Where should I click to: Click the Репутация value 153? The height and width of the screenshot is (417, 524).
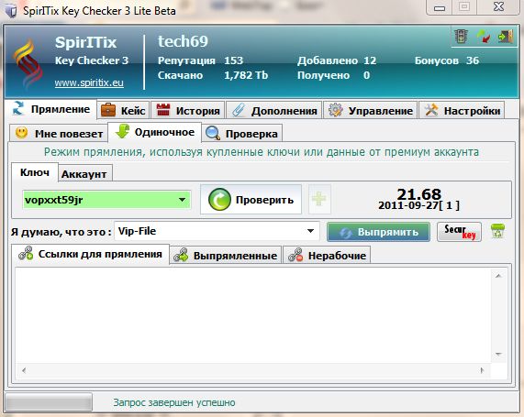(x=233, y=60)
